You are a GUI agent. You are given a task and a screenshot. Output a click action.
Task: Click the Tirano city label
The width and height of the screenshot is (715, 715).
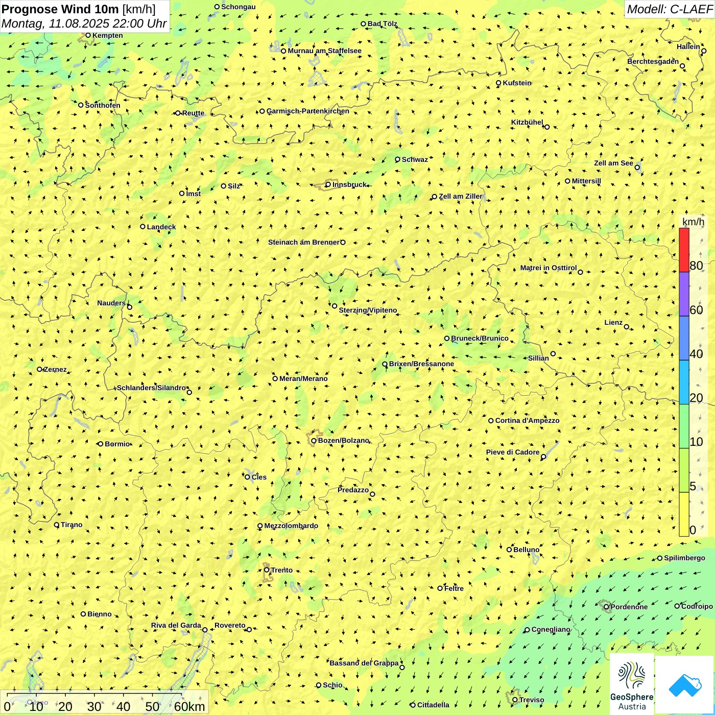(x=71, y=525)
